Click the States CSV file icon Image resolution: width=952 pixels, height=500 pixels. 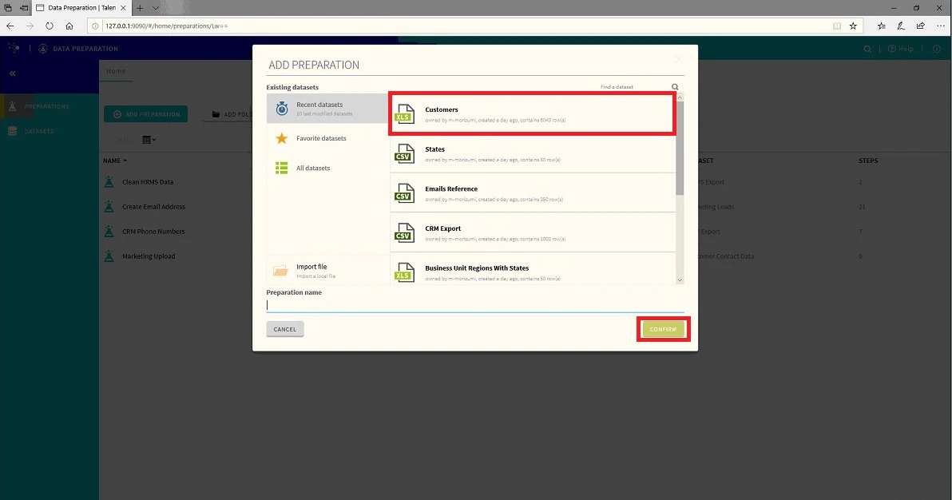(404, 153)
